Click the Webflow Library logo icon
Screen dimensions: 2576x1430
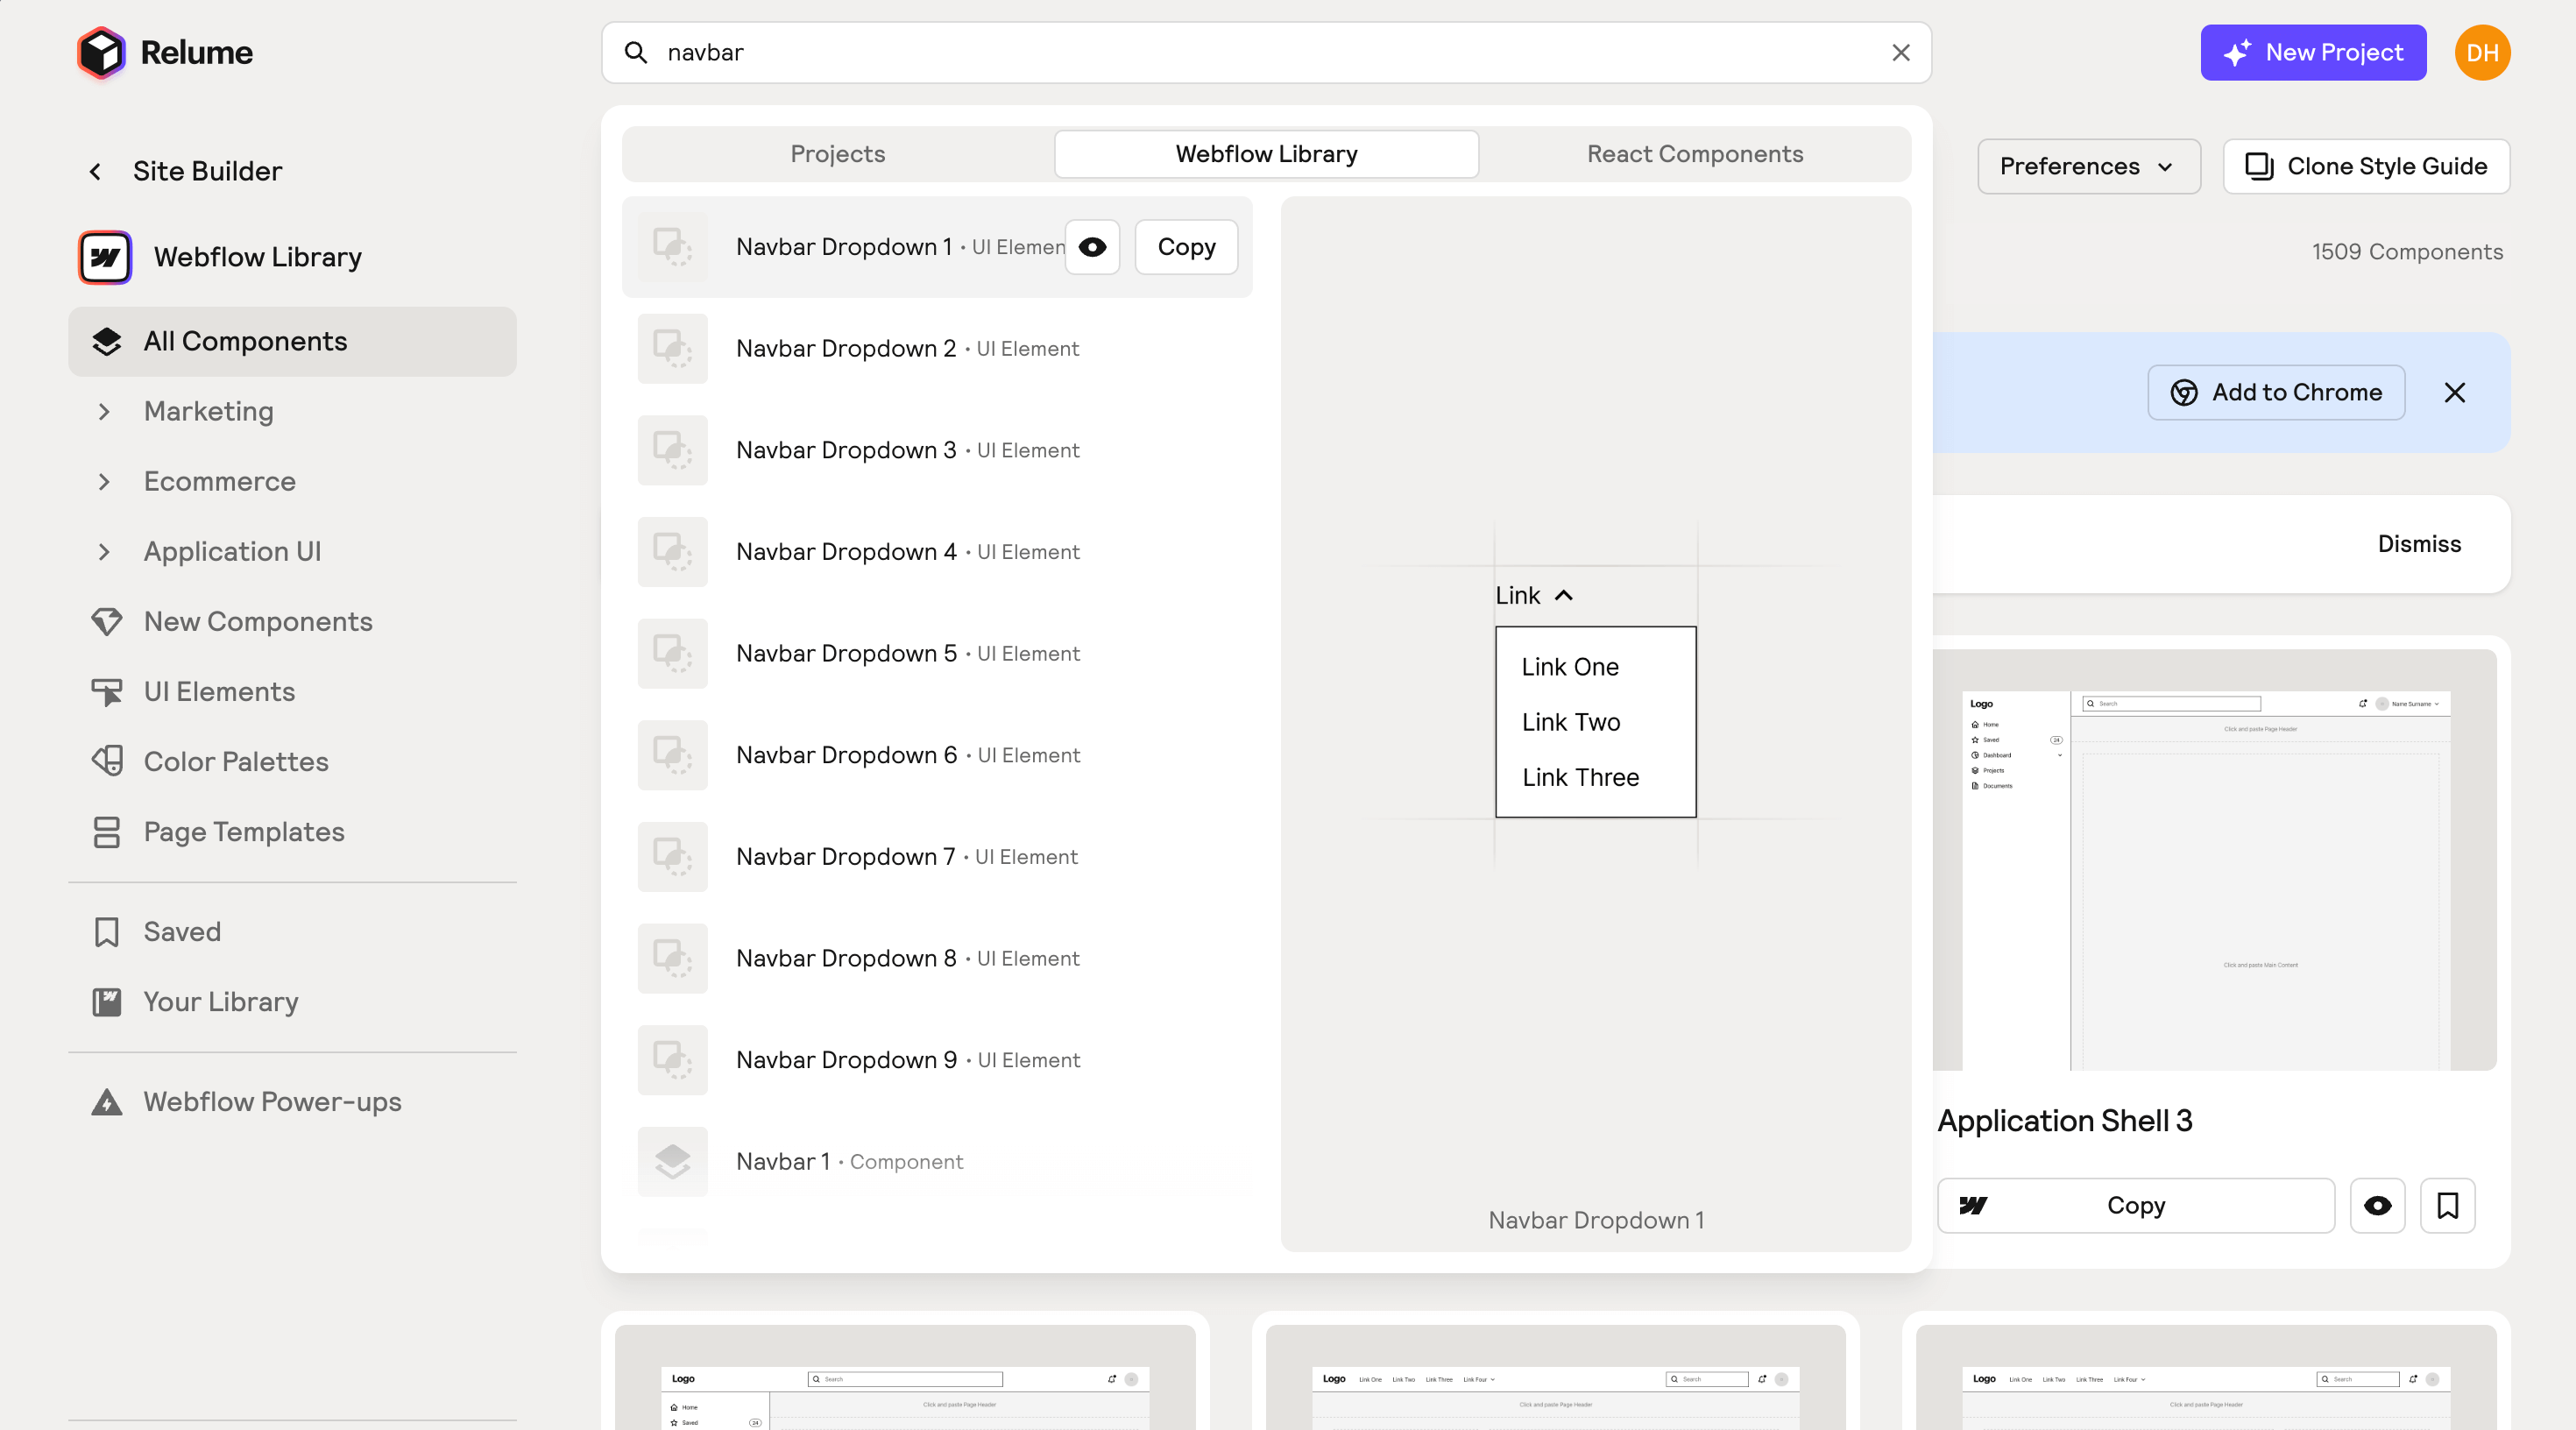click(105, 257)
